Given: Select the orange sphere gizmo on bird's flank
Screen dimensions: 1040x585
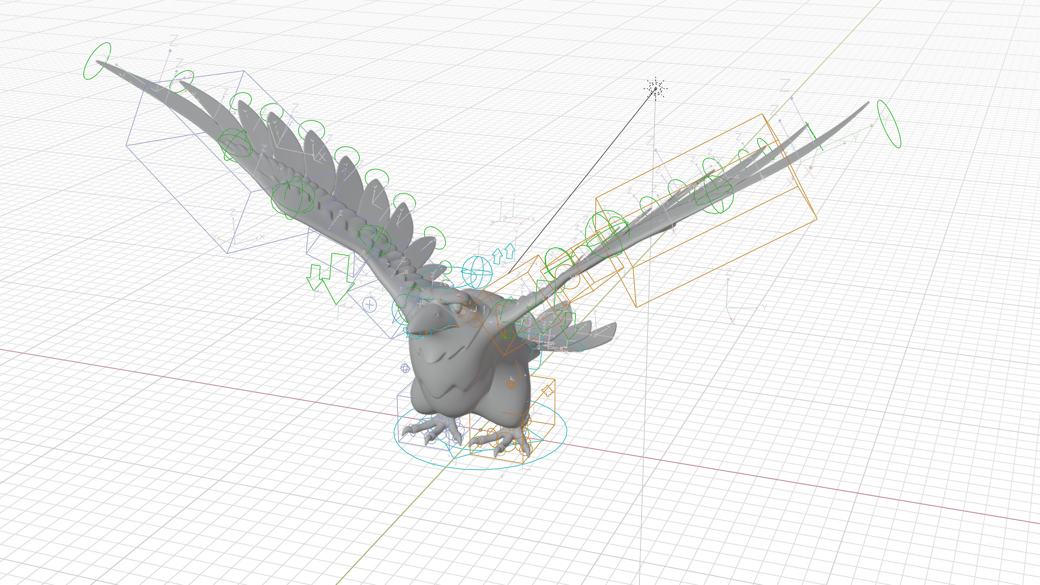Looking at the screenshot, I should click(x=510, y=384).
